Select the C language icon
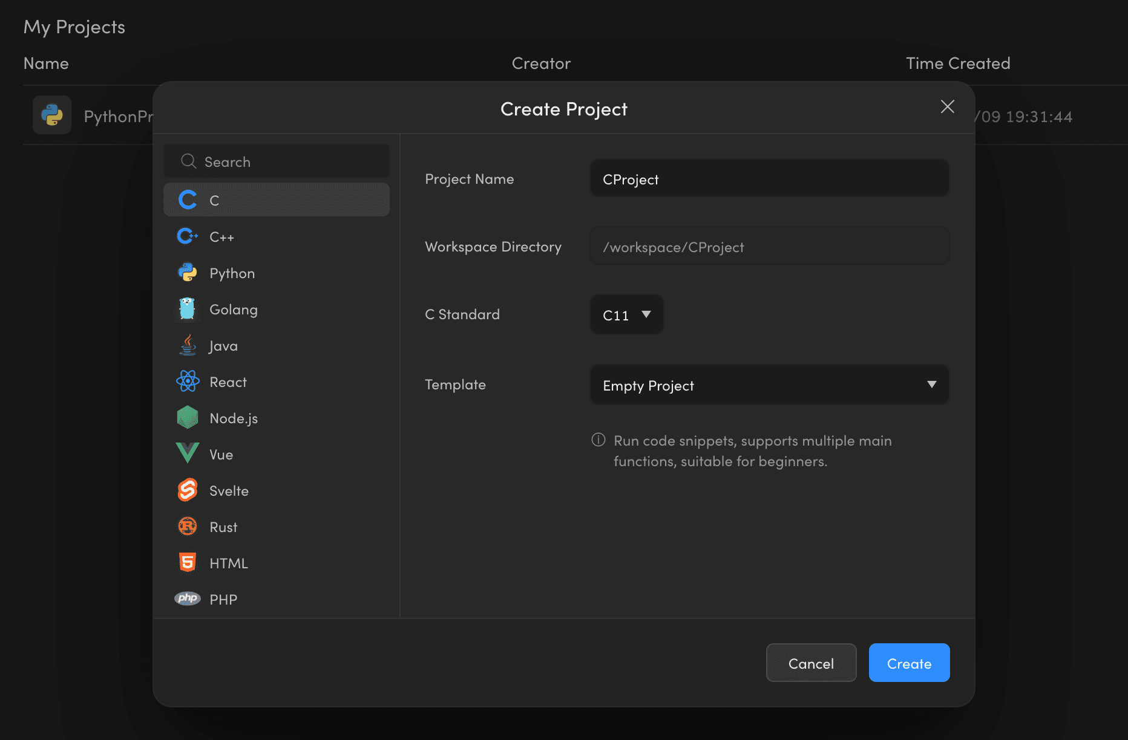 tap(187, 200)
